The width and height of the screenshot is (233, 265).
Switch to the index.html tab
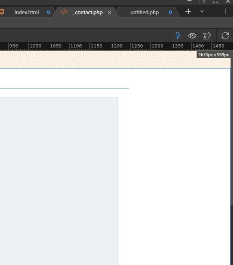(x=26, y=12)
